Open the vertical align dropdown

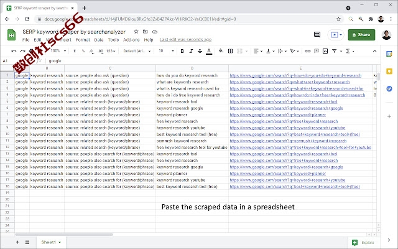[271, 51]
